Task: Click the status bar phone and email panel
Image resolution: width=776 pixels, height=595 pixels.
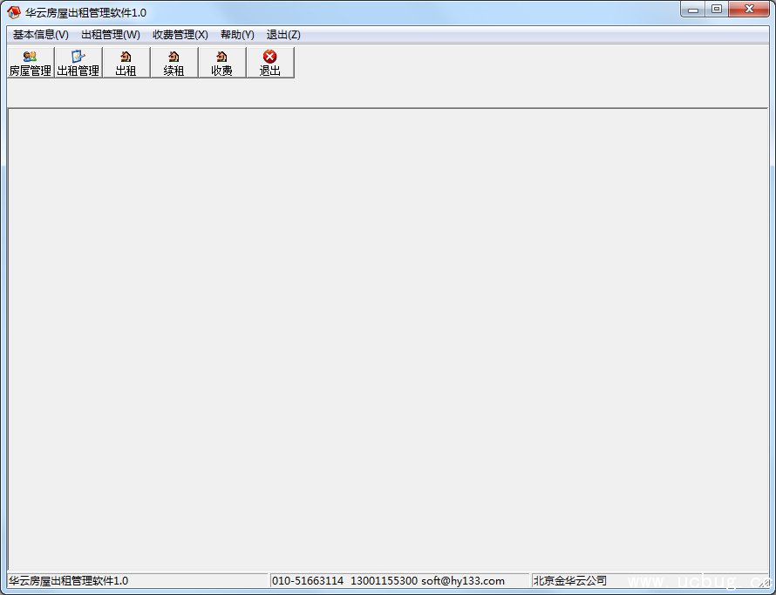Action: pyautogui.click(x=399, y=581)
